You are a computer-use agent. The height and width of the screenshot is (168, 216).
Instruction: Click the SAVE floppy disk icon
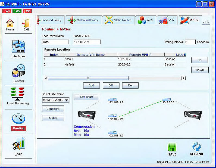pos(172,147)
